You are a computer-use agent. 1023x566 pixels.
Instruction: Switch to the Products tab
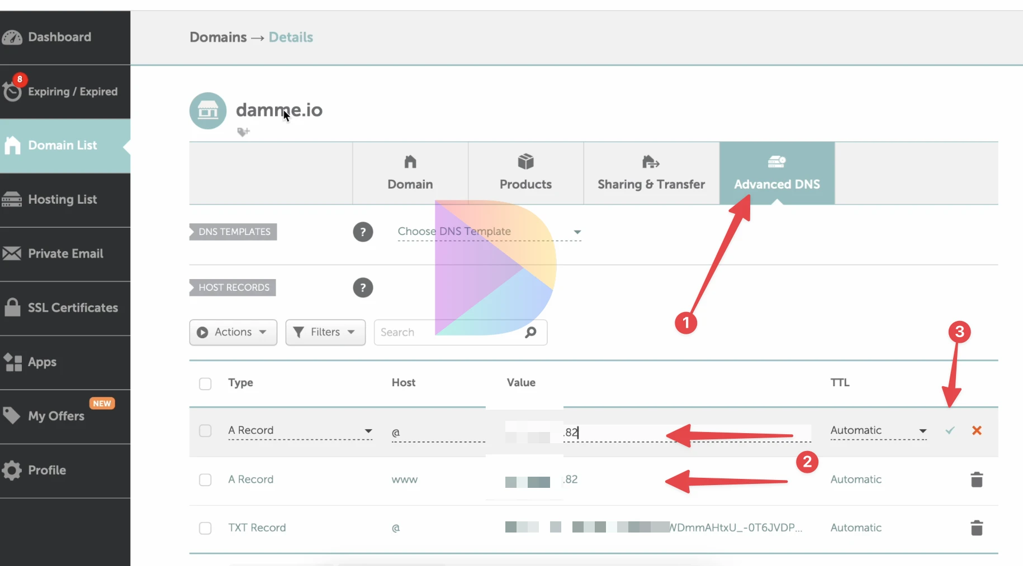[x=525, y=173]
